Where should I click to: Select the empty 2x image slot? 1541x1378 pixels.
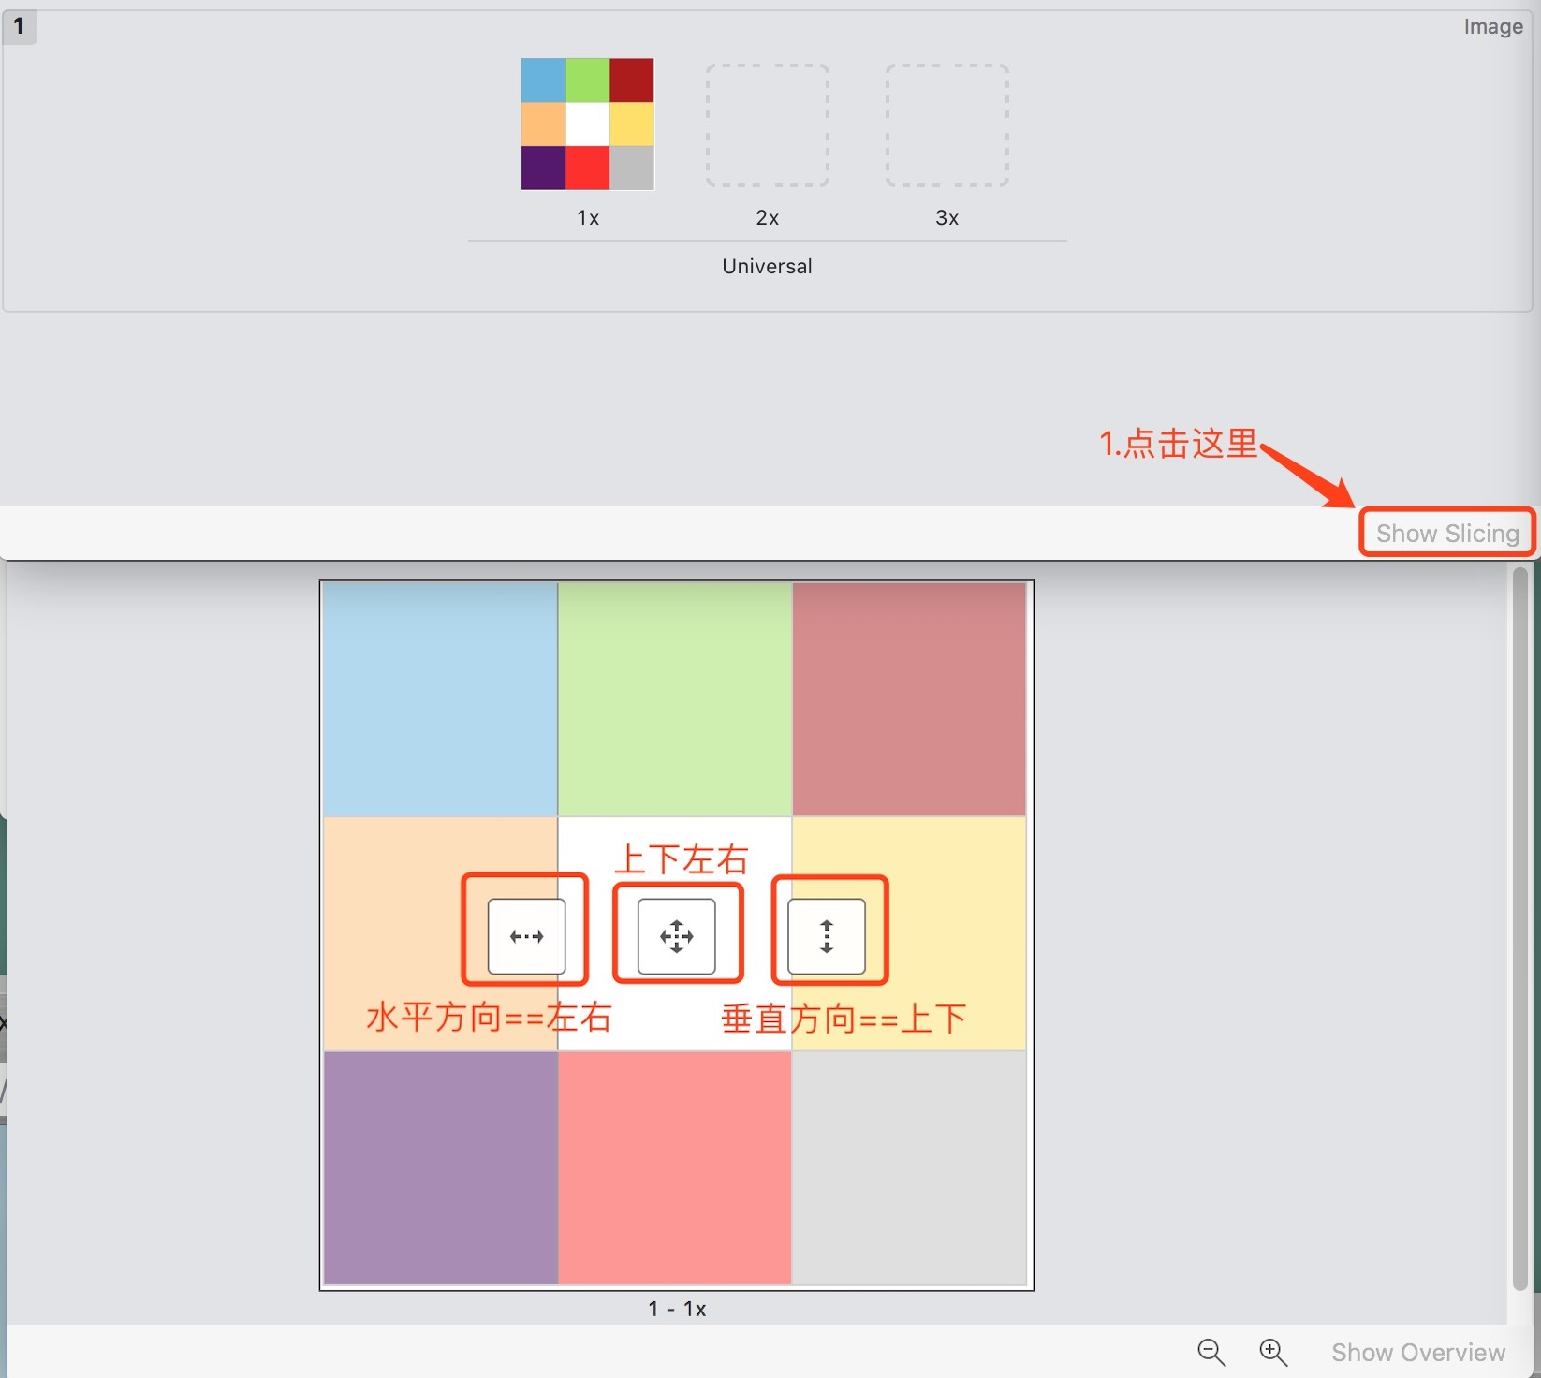pyautogui.click(x=767, y=125)
